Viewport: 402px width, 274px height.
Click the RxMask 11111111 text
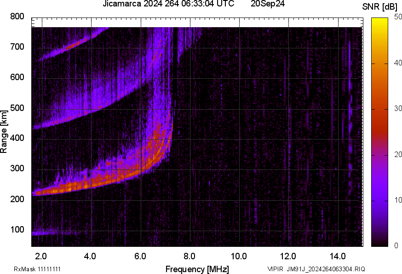pyautogui.click(x=37, y=269)
